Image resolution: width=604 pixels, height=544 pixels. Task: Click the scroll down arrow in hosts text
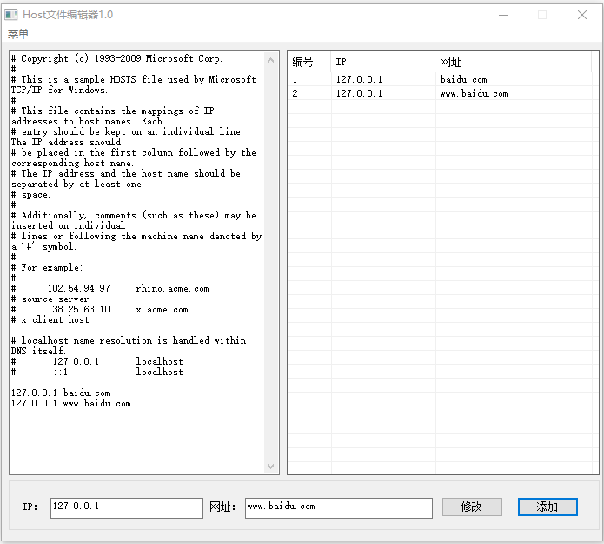click(271, 466)
